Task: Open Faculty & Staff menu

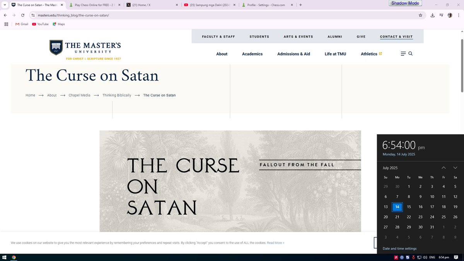Action: (218, 37)
